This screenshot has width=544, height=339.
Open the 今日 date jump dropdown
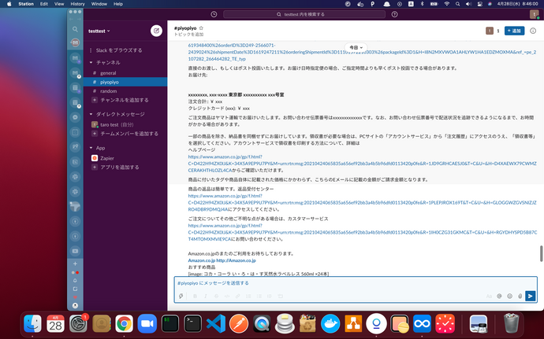[x=356, y=47]
